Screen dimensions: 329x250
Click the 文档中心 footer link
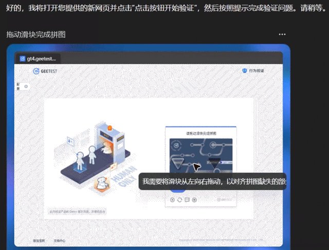pyautogui.click(x=60, y=241)
